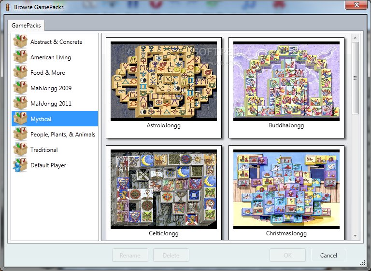Pick the ChristmasJongg thumbnail image
Screen dimensions: 371x271
coord(286,189)
